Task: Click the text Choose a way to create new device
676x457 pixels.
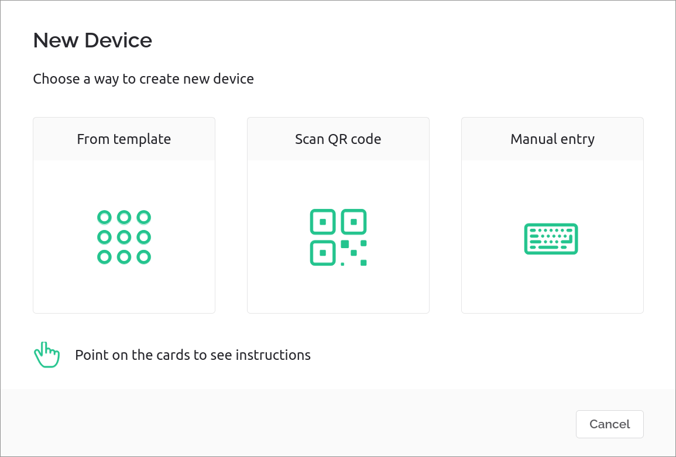Action: point(143,78)
